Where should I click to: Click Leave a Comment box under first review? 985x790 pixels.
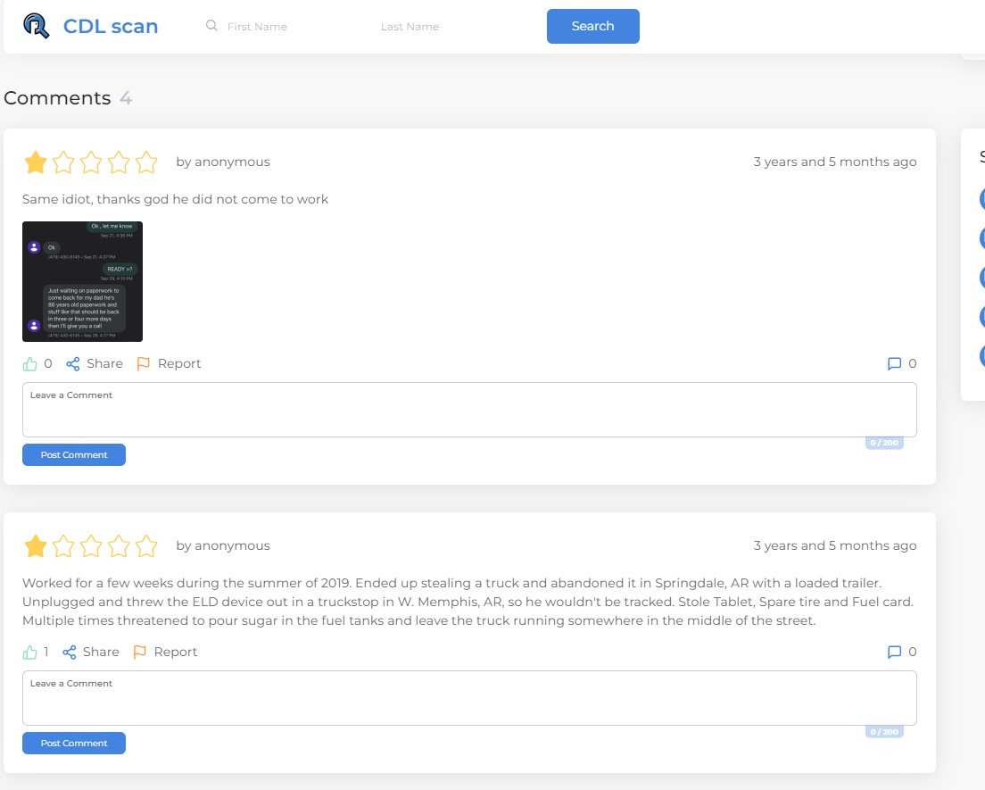tap(469, 410)
